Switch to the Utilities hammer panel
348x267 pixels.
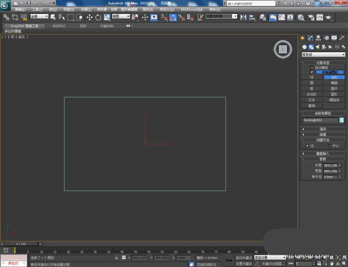pos(342,38)
